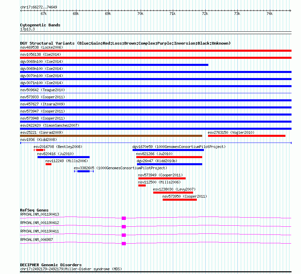Viewport: 301px width, 274px height.
Task: Click the dgv3068n100 (Coe2014) blue gain bar
Action: [114, 65]
